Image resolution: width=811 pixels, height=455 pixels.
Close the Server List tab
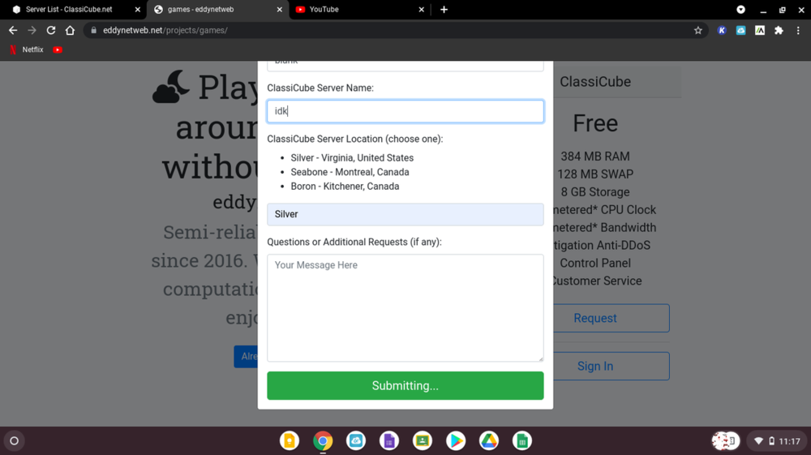138,9
